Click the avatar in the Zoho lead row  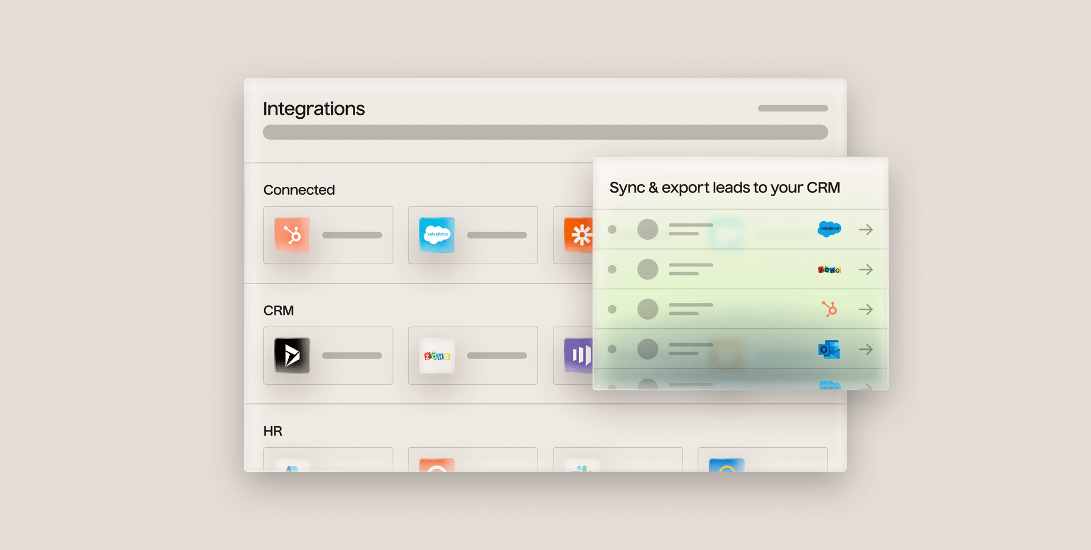[648, 269]
